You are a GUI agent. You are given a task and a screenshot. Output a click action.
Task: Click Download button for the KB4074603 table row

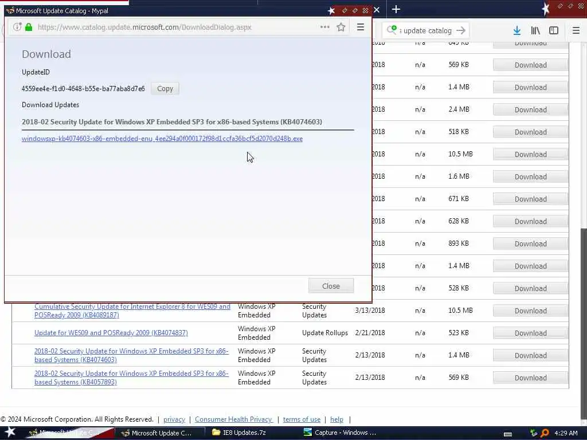530,355
